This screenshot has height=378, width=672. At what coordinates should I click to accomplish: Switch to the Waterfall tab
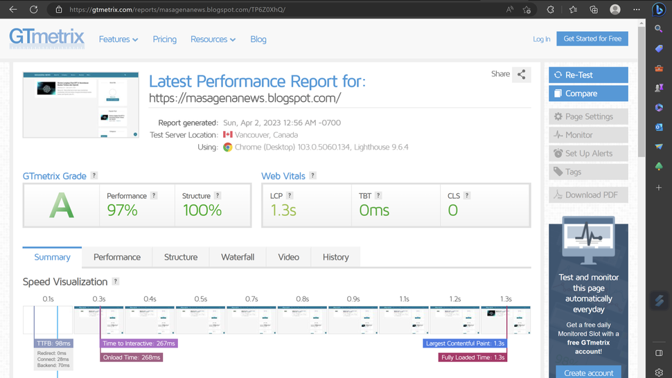[x=238, y=257]
